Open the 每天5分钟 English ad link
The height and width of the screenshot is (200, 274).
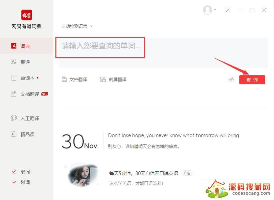144,173
